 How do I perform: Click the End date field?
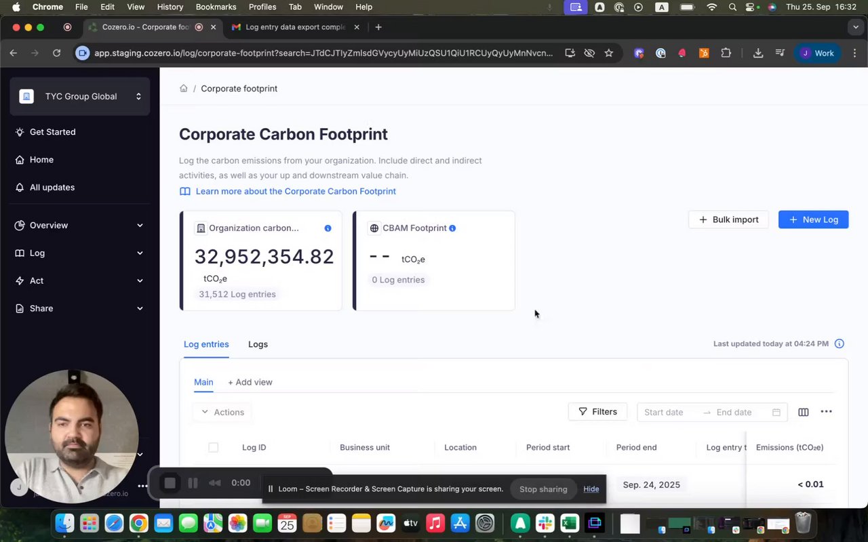pos(735,412)
